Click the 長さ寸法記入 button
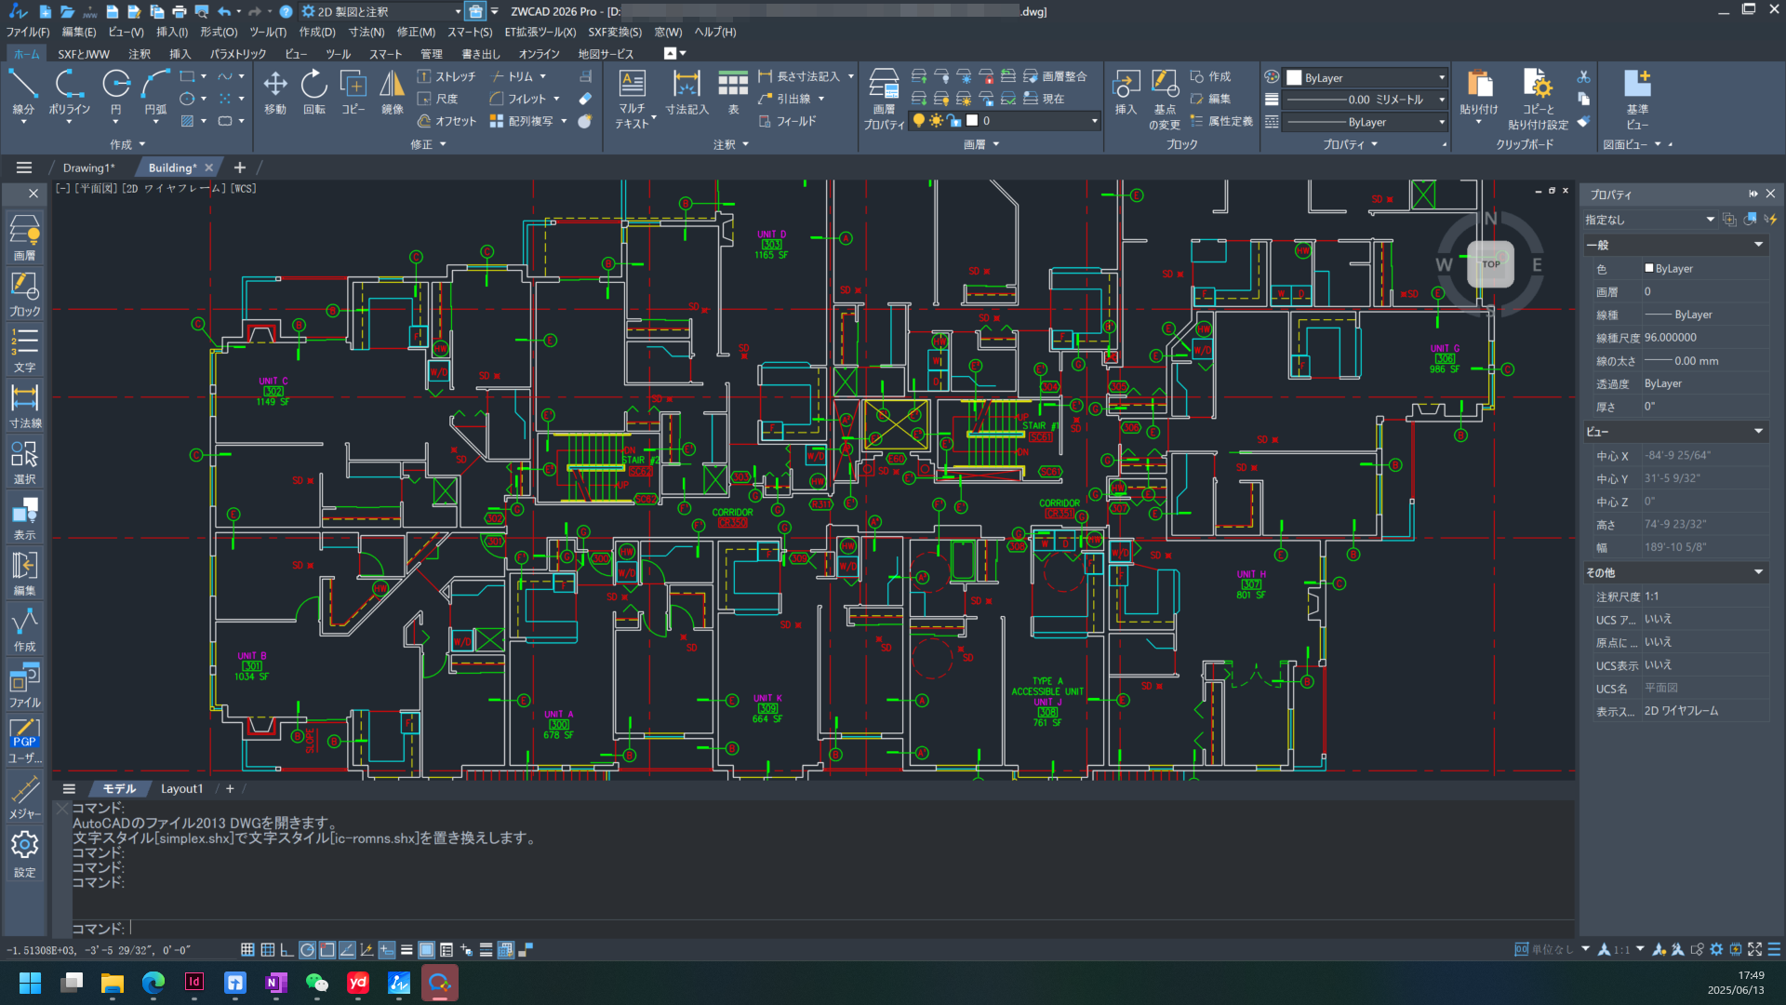 tap(806, 76)
